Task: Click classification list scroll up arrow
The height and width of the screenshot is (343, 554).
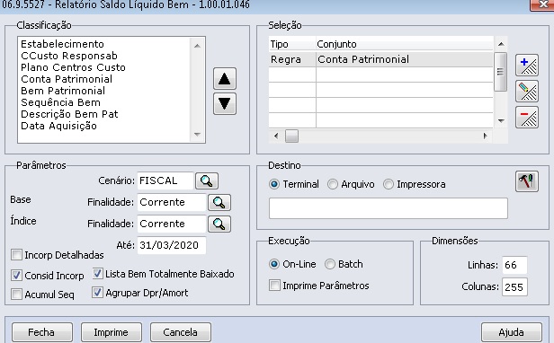Action: [x=198, y=46]
